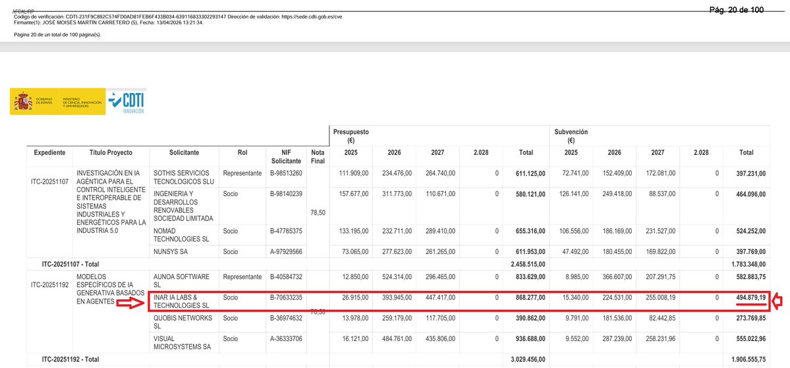Click Visual Microsystems budget total 936.688,00
The image size is (790, 368).
tap(530, 339)
